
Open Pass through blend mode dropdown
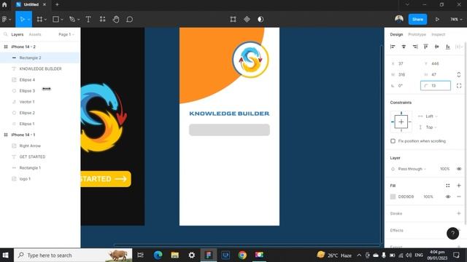[x=412, y=169]
